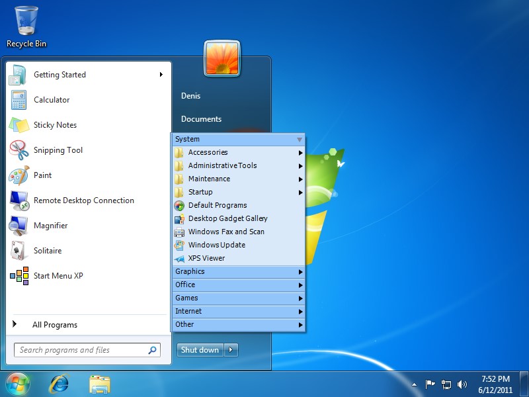Viewport: 529px width, 397px height.
Task: Open the Default Programs icon
Action: tap(179, 205)
